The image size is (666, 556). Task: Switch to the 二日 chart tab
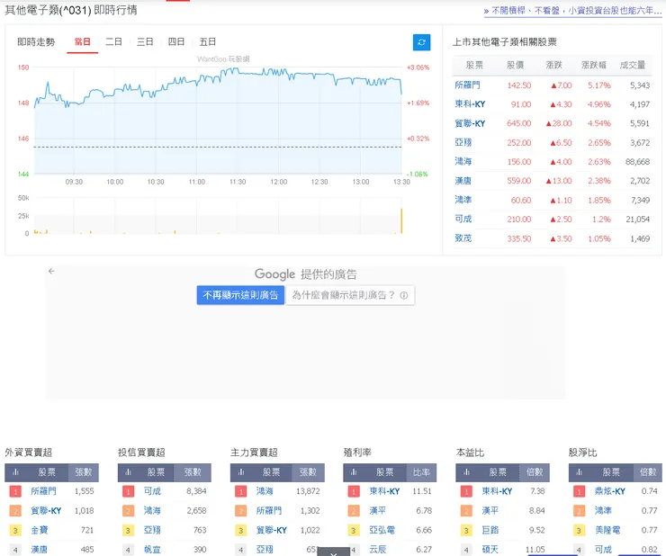coord(113,41)
